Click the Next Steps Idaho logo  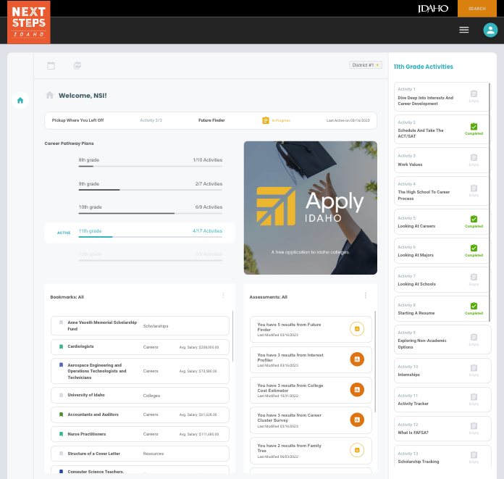(29, 22)
